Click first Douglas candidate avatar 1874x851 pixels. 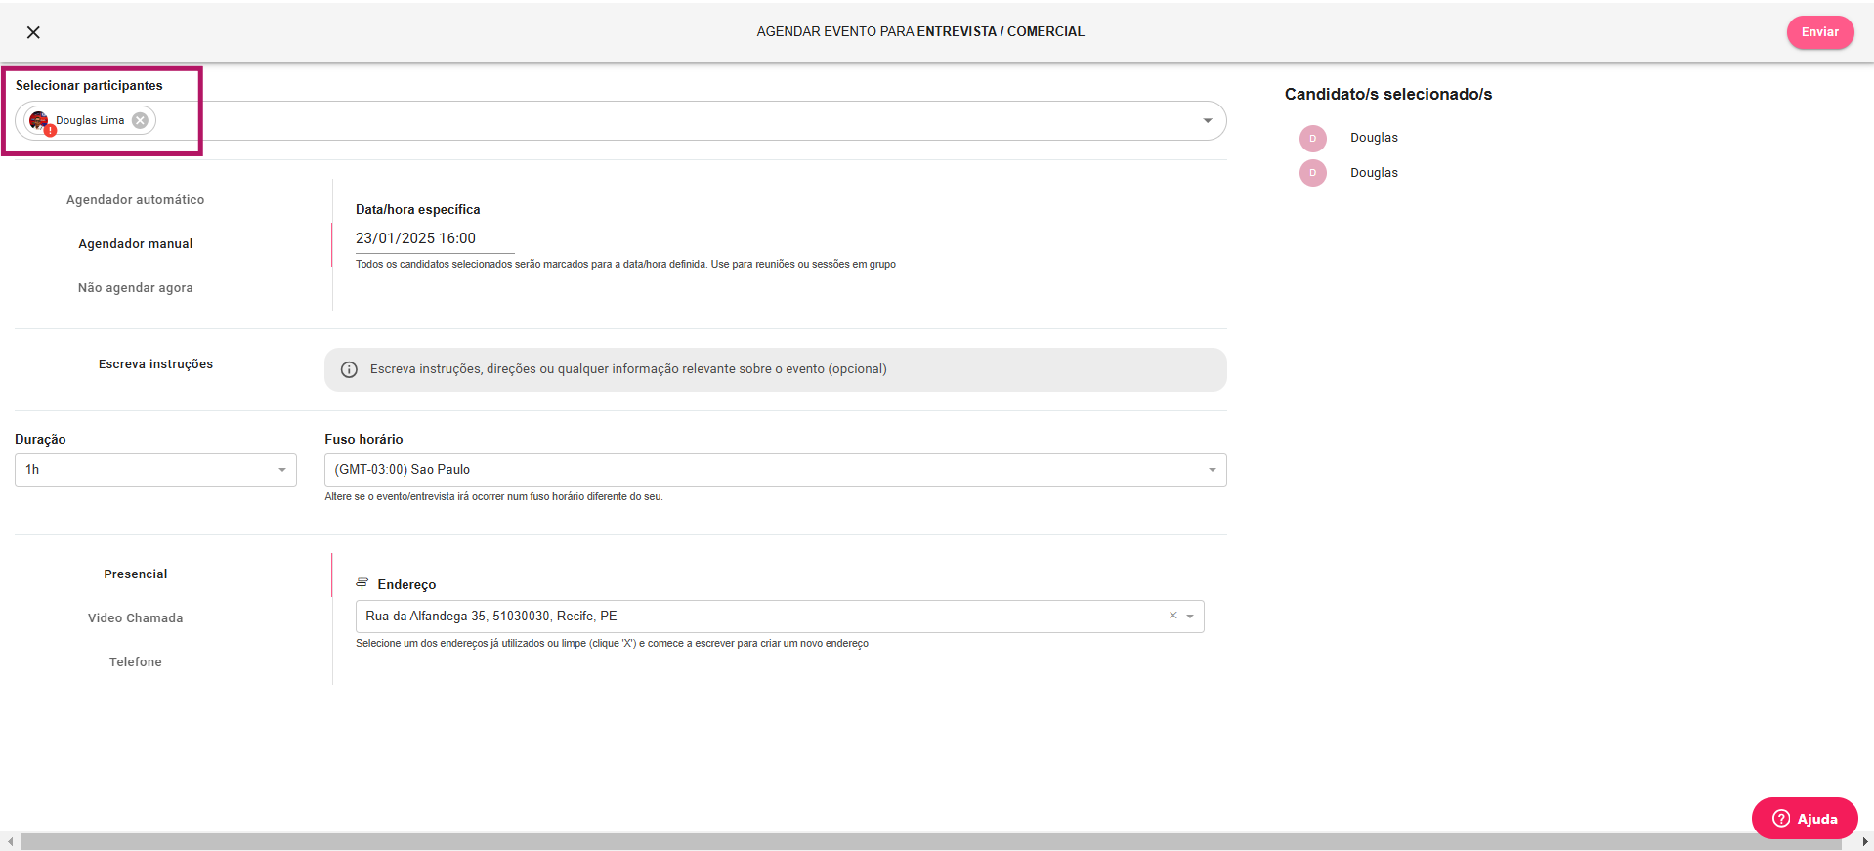1312,138
